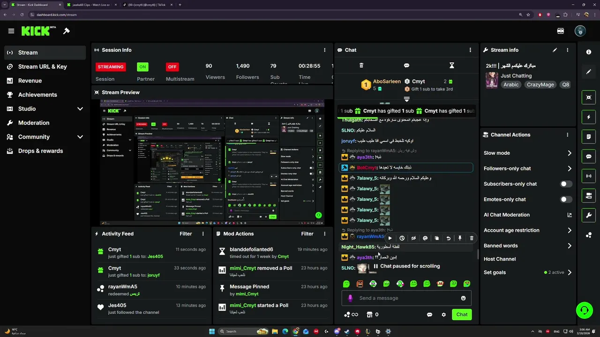Click the clock timeout icon in the message toolbar
Viewport: 600px width, 337px height.
click(402, 238)
